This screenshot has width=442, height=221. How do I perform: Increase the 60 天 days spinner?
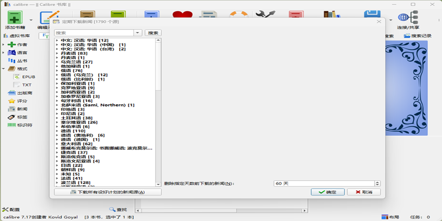(x=378, y=182)
